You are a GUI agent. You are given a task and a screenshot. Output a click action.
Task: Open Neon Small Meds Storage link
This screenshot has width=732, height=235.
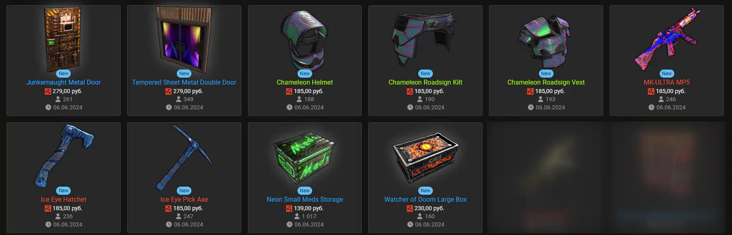pos(305,199)
